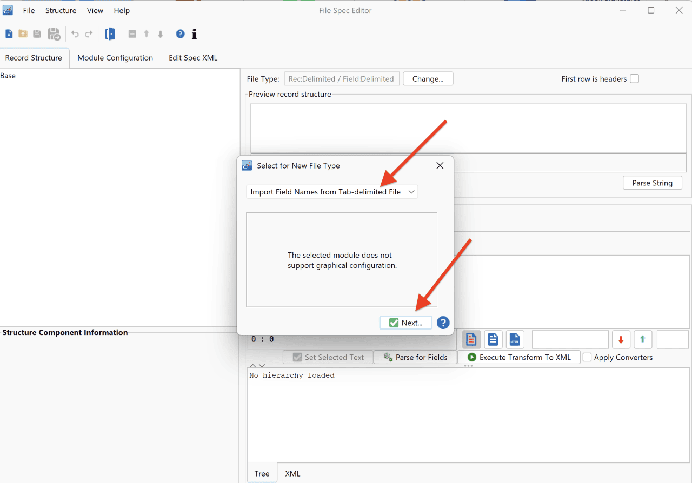Toggle the Apply Converters checkbox
The width and height of the screenshot is (692, 483).
click(x=587, y=357)
